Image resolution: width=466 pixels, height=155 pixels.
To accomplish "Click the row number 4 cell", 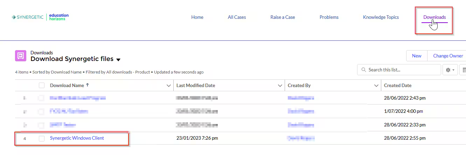I will pyautogui.click(x=25, y=138).
